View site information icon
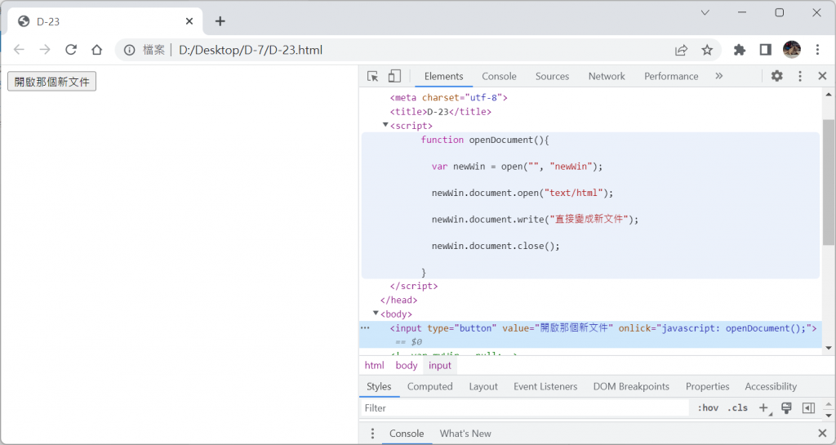Viewport: 836px width, 445px height. (x=130, y=50)
